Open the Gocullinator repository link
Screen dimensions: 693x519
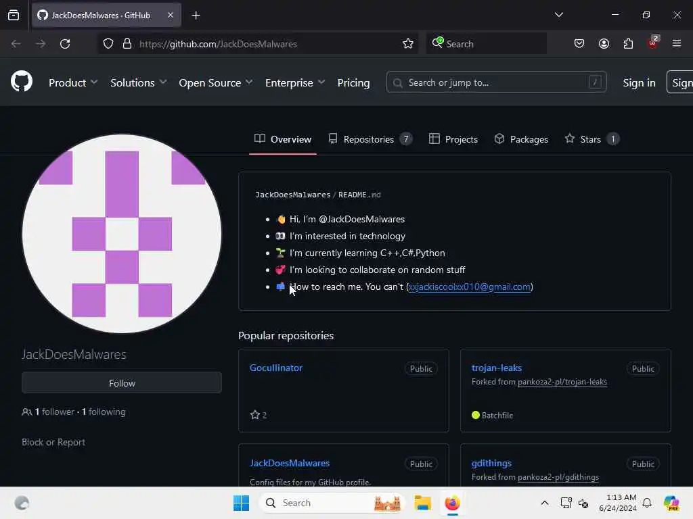pos(276,368)
